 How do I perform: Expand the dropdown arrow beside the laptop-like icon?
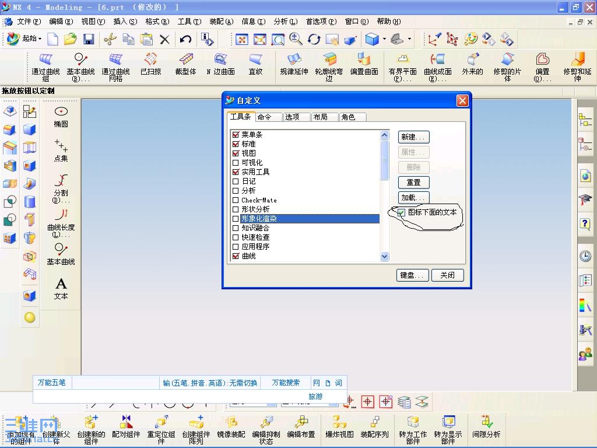click(x=409, y=39)
